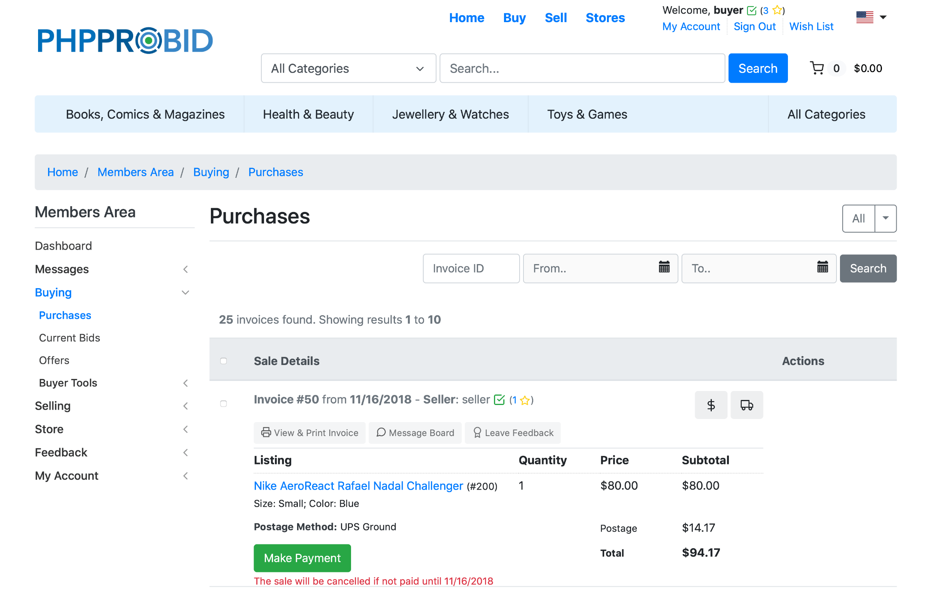This screenshot has width=932, height=591.
Task: Open the All Categories search dropdown
Action: [348, 68]
